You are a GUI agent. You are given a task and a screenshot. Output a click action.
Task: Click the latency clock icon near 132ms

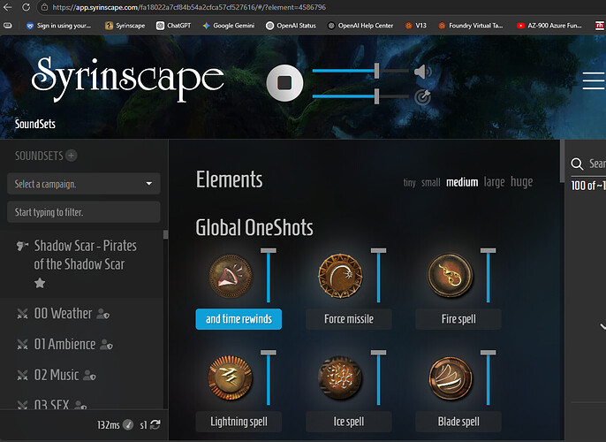click(128, 424)
